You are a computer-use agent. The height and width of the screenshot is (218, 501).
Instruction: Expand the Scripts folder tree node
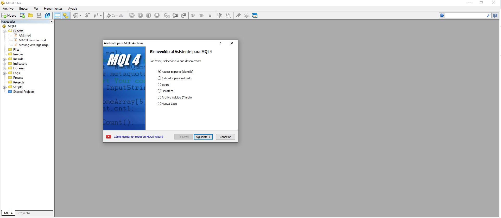(x=4, y=87)
